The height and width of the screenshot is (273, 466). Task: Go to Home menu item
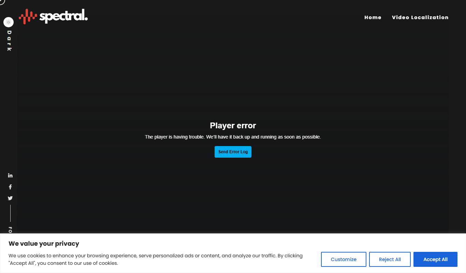pyautogui.click(x=373, y=17)
